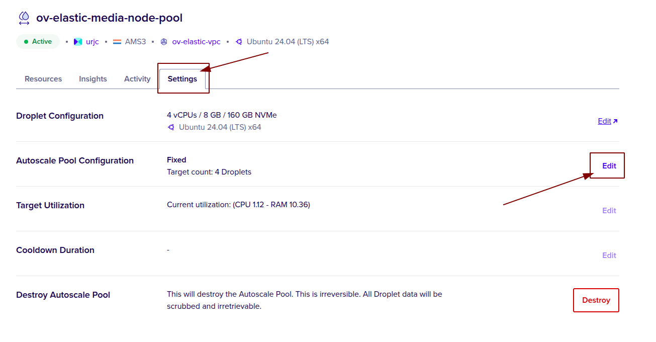
Task: Click the external-link arrow beside the Edit link
Action: (616, 121)
